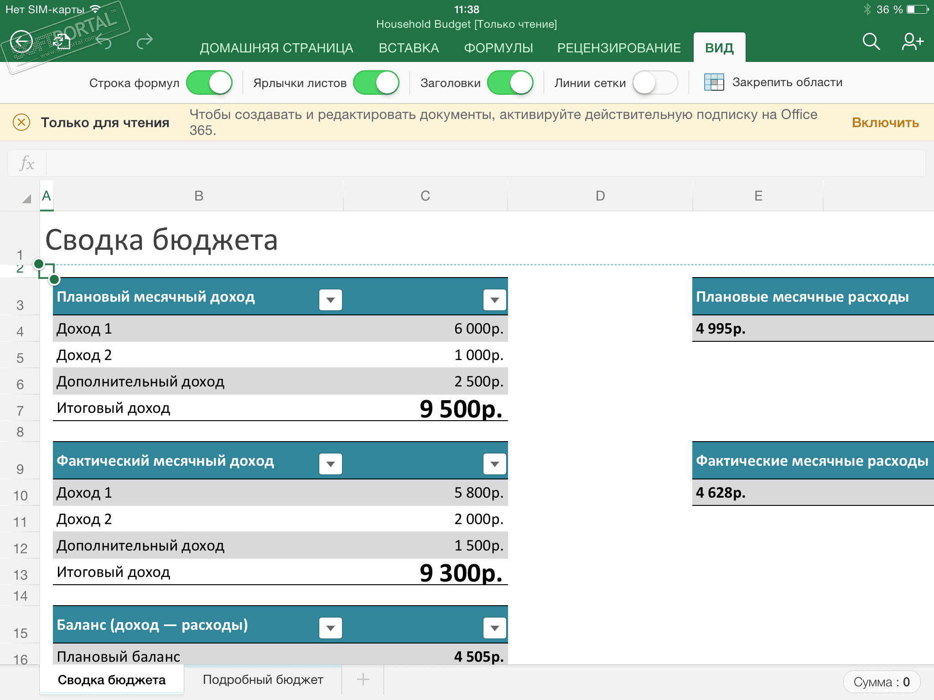934x700 pixels.
Task: Dismiss read-only banner with X icon
Action: click(x=21, y=123)
